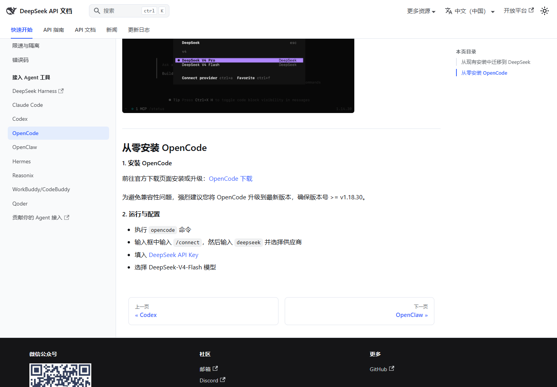Open Hermes sidebar page
The width and height of the screenshot is (557, 387).
point(58,161)
